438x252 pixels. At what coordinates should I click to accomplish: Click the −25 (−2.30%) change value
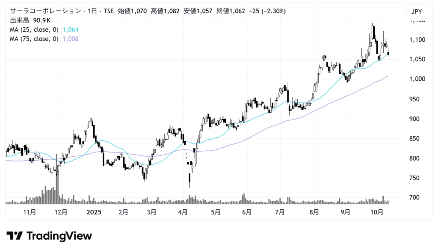pos(267,11)
